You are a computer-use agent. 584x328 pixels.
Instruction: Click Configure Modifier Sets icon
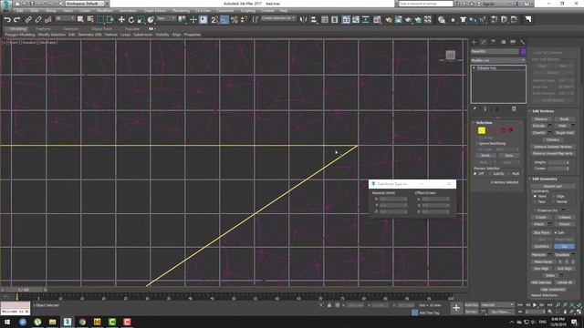(x=514, y=109)
